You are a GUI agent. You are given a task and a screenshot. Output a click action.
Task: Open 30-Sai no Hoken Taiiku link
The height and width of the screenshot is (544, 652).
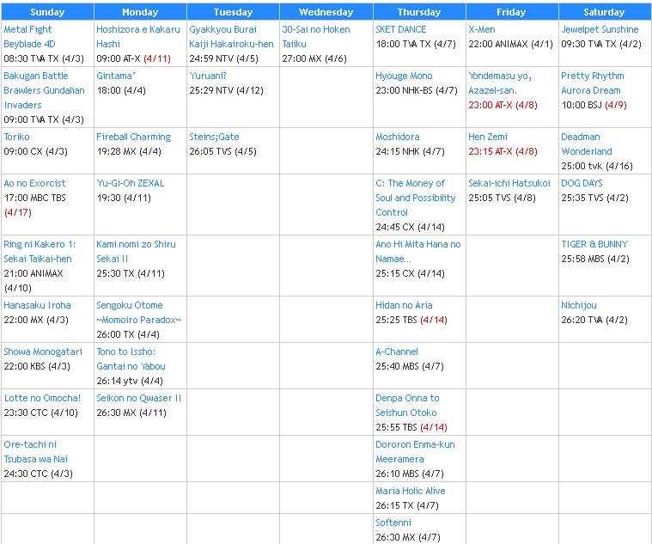(316, 37)
